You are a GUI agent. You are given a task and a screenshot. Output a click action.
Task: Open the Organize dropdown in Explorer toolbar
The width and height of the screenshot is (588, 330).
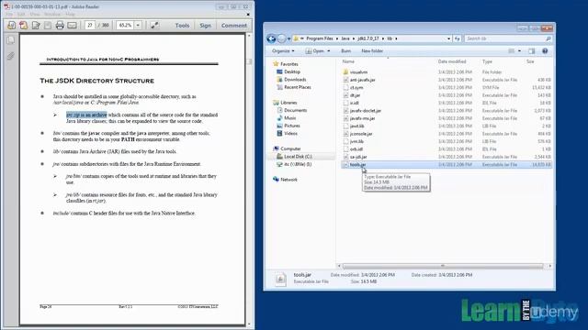(x=283, y=51)
